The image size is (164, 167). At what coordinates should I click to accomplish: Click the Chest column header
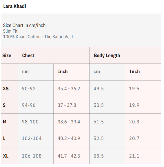click(x=28, y=55)
